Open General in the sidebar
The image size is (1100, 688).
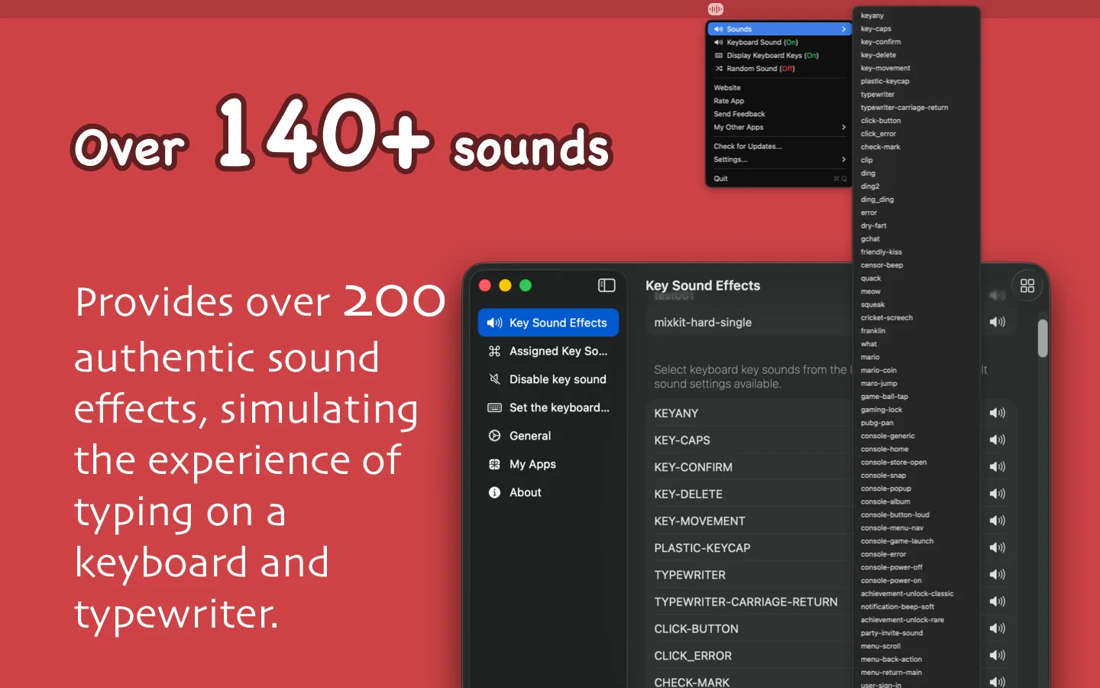(548, 436)
